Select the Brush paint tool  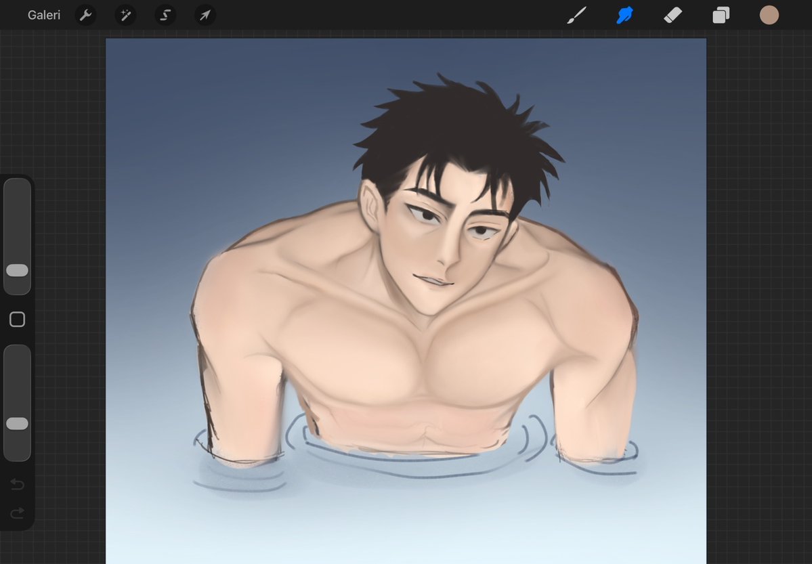pos(577,15)
